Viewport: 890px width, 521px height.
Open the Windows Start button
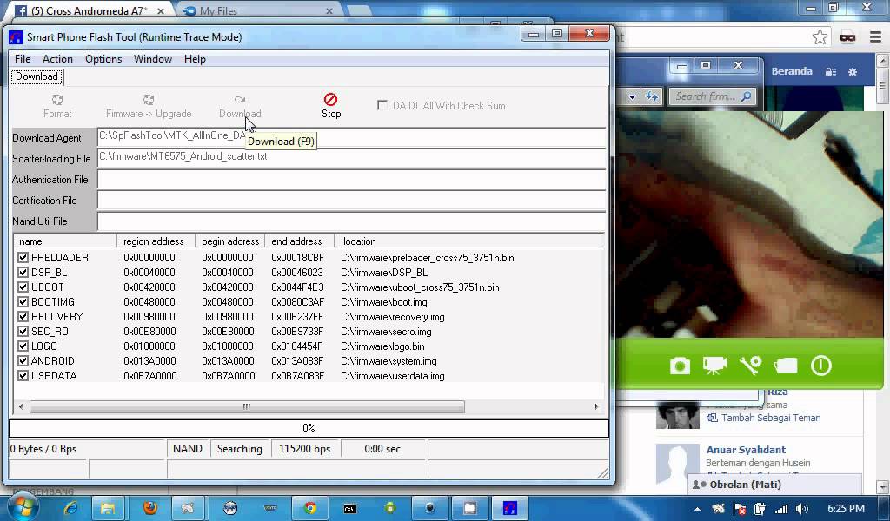click(x=22, y=507)
